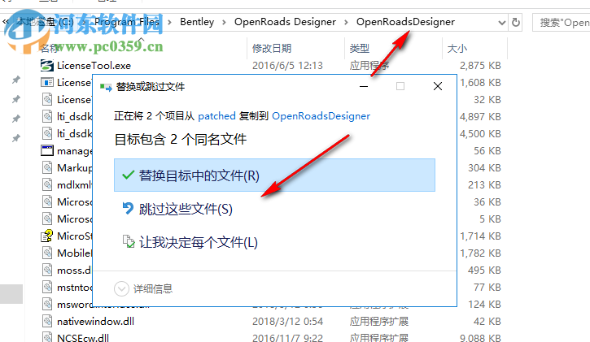Select the LicenseTool.exe file icon
The width and height of the screenshot is (590, 342).
point(47,65)
